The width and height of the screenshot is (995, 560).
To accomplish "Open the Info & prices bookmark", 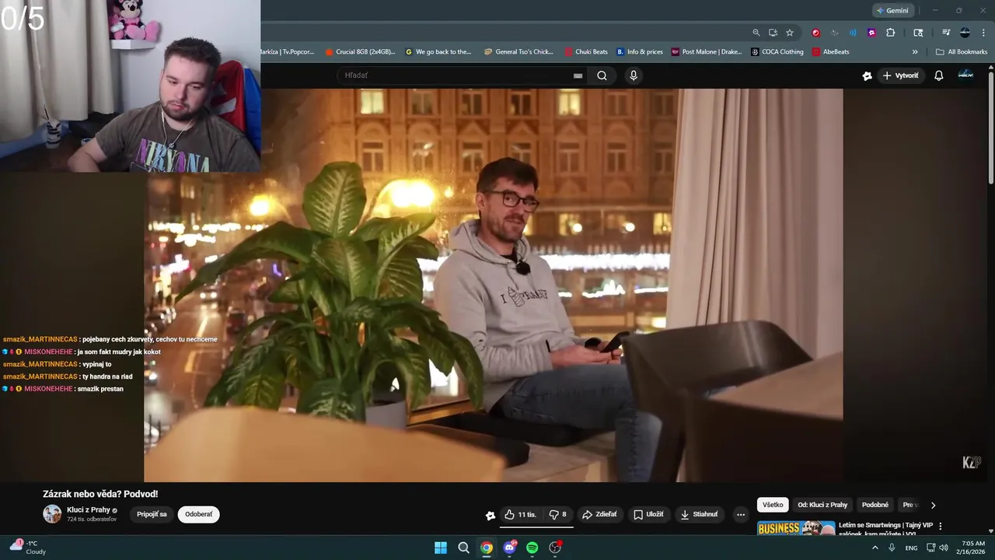I will (640, 52).
